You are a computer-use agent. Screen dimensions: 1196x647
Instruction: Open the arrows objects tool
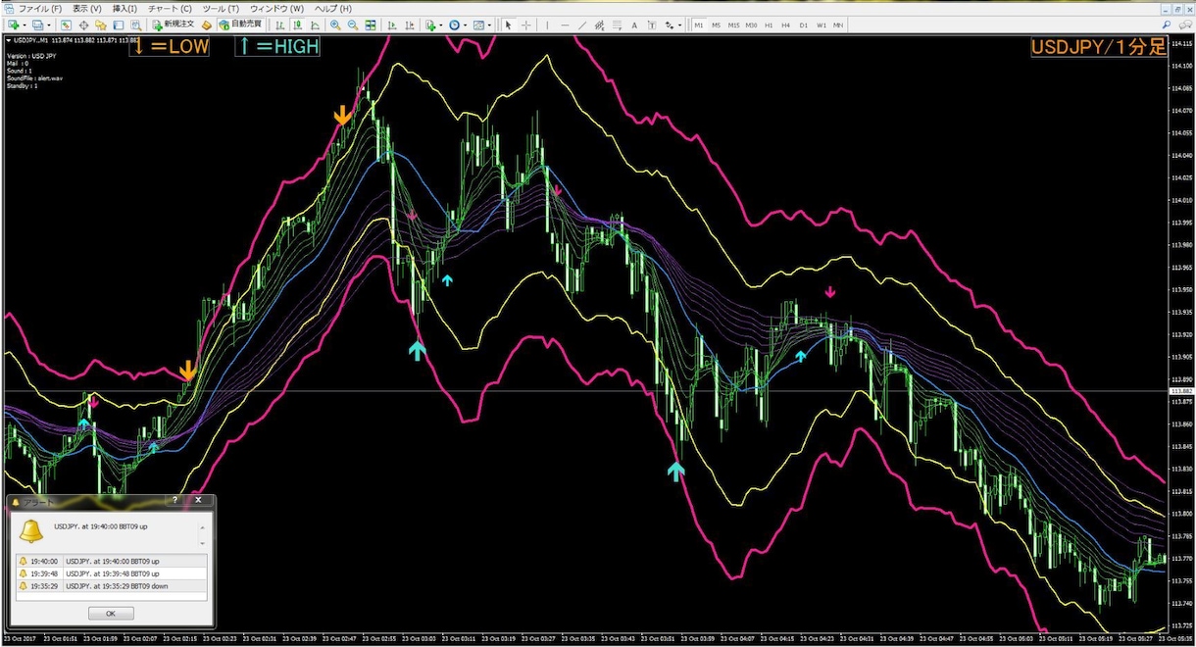click(x=670, y=25)
